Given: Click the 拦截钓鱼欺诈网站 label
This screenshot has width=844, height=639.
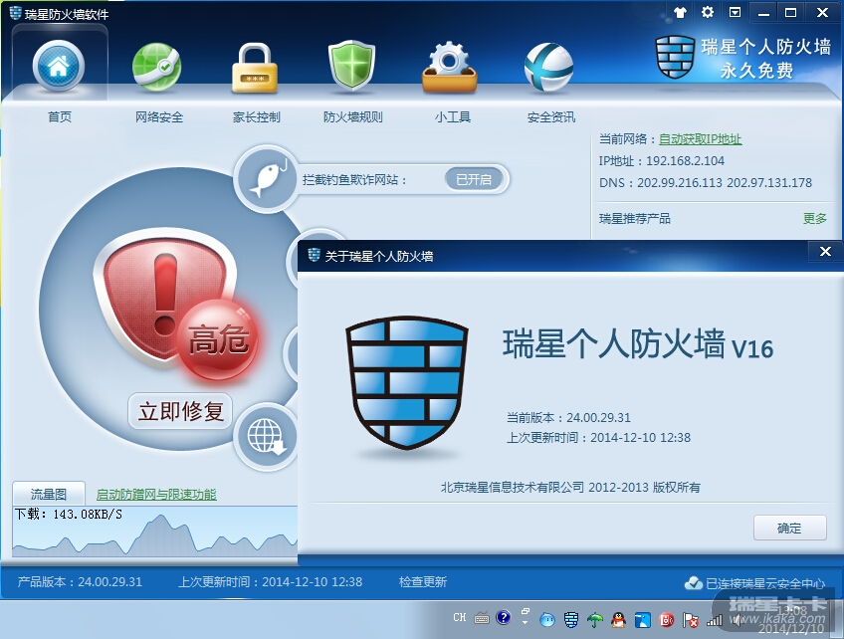Looking at the screenshot, I should point(353,180).
